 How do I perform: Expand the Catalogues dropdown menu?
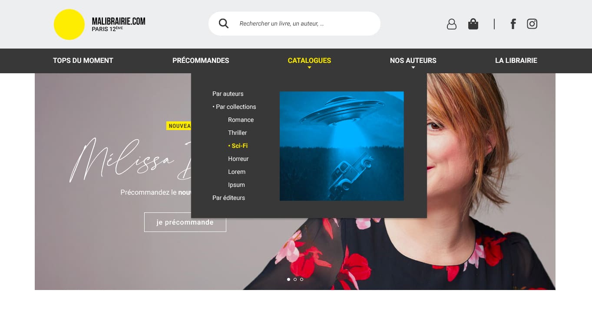coord(309,61)
